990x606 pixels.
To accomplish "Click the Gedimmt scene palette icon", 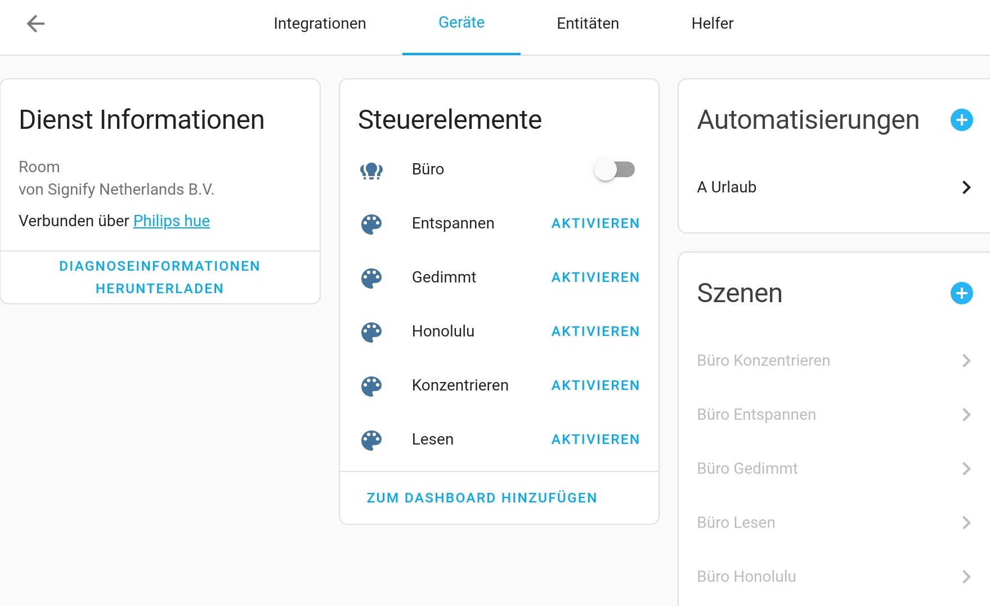I will point(371,278).
